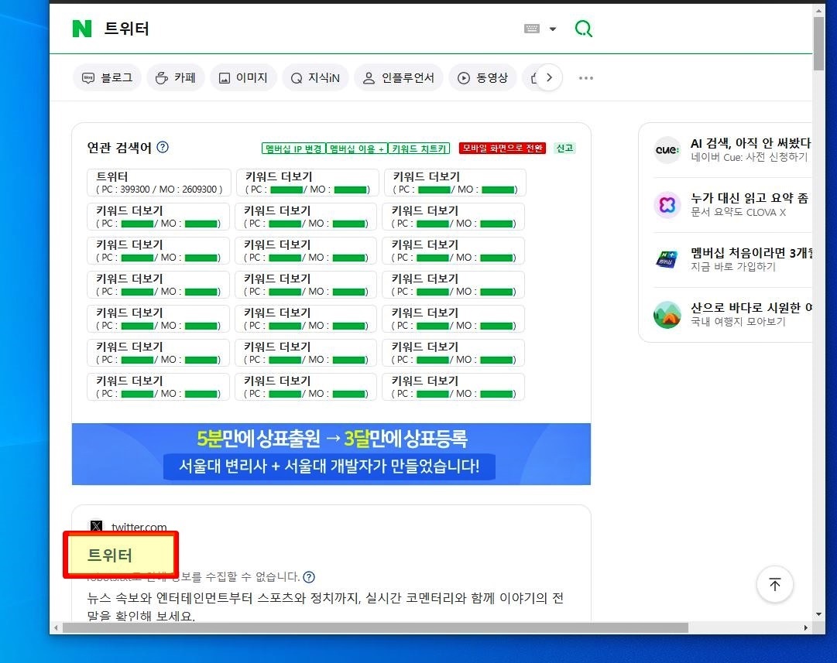Click the X icon beside twitter.com
The image size is (837, 663).
96,526
